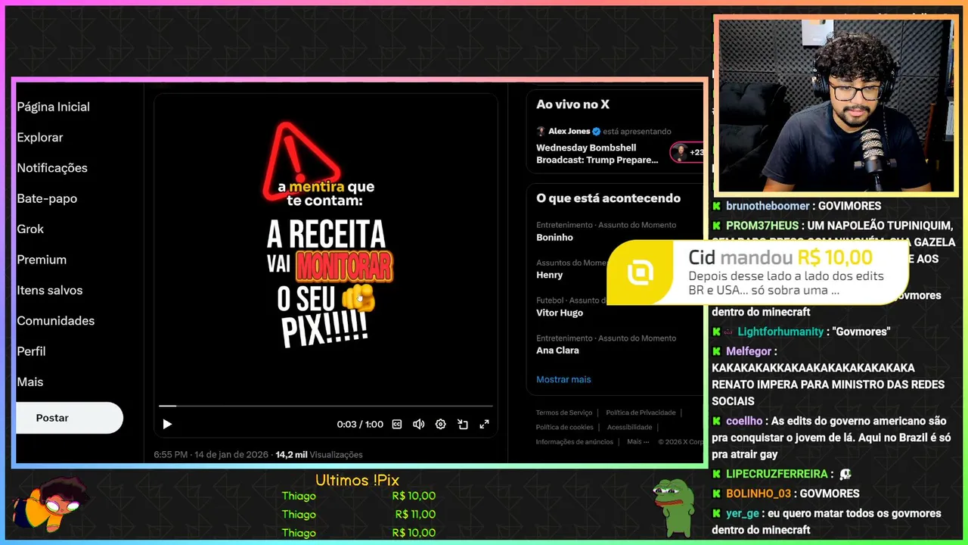Click the R$ 11,00 Thiago Pix entry
Image resolution: width=968 pixels, height=545 pixels.
tap(358, 515)
